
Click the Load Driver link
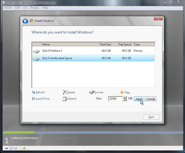43,99
